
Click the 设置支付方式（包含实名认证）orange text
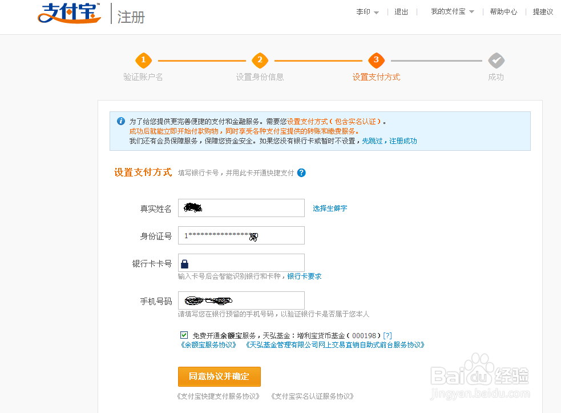tap(334, 122)
